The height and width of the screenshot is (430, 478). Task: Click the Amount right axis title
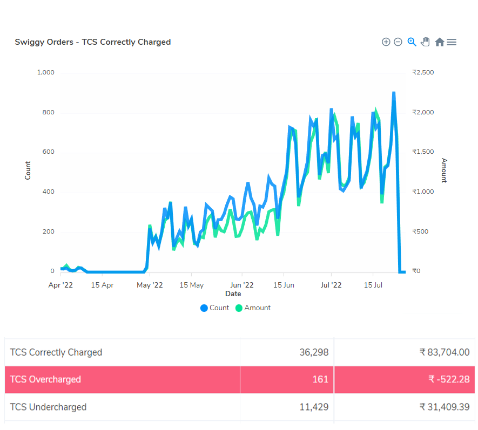pos(444,170)
